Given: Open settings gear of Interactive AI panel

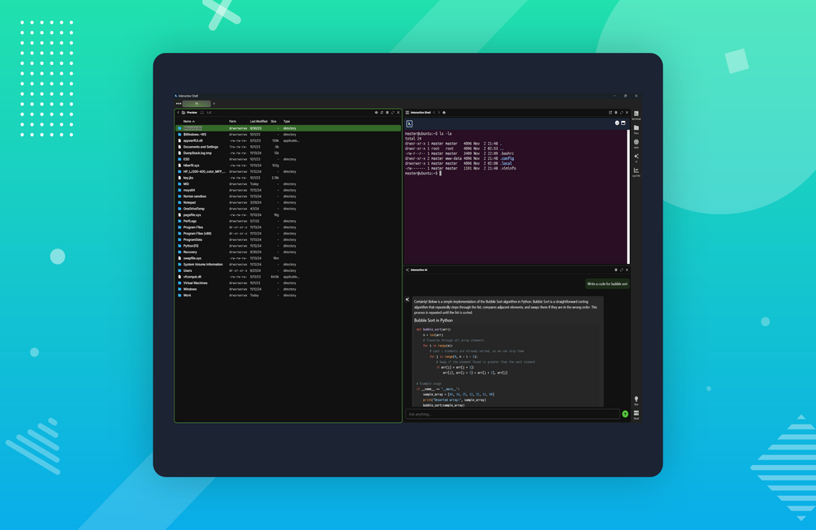Looking at the screenshot, I should 615,270.
